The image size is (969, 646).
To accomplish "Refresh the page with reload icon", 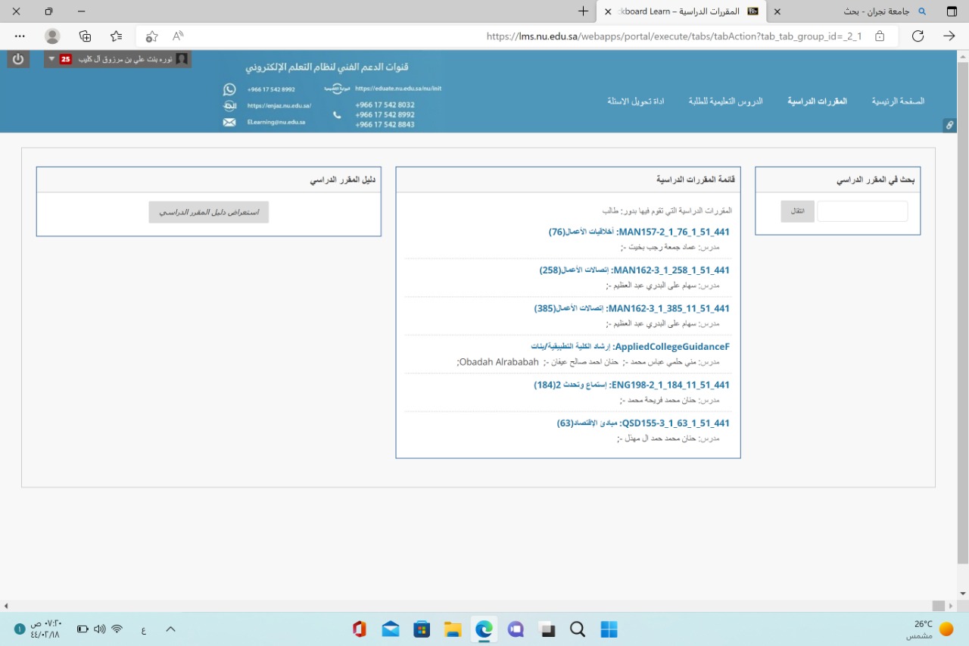I will pos(918,36).
